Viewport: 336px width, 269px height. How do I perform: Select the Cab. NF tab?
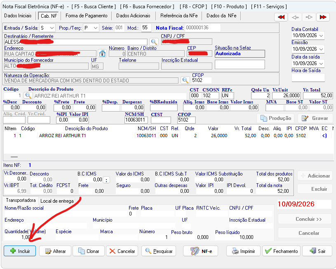[x=49, y=16]
